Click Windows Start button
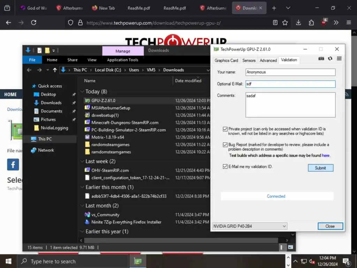This screenshot has height=268, width=357. 8,261
